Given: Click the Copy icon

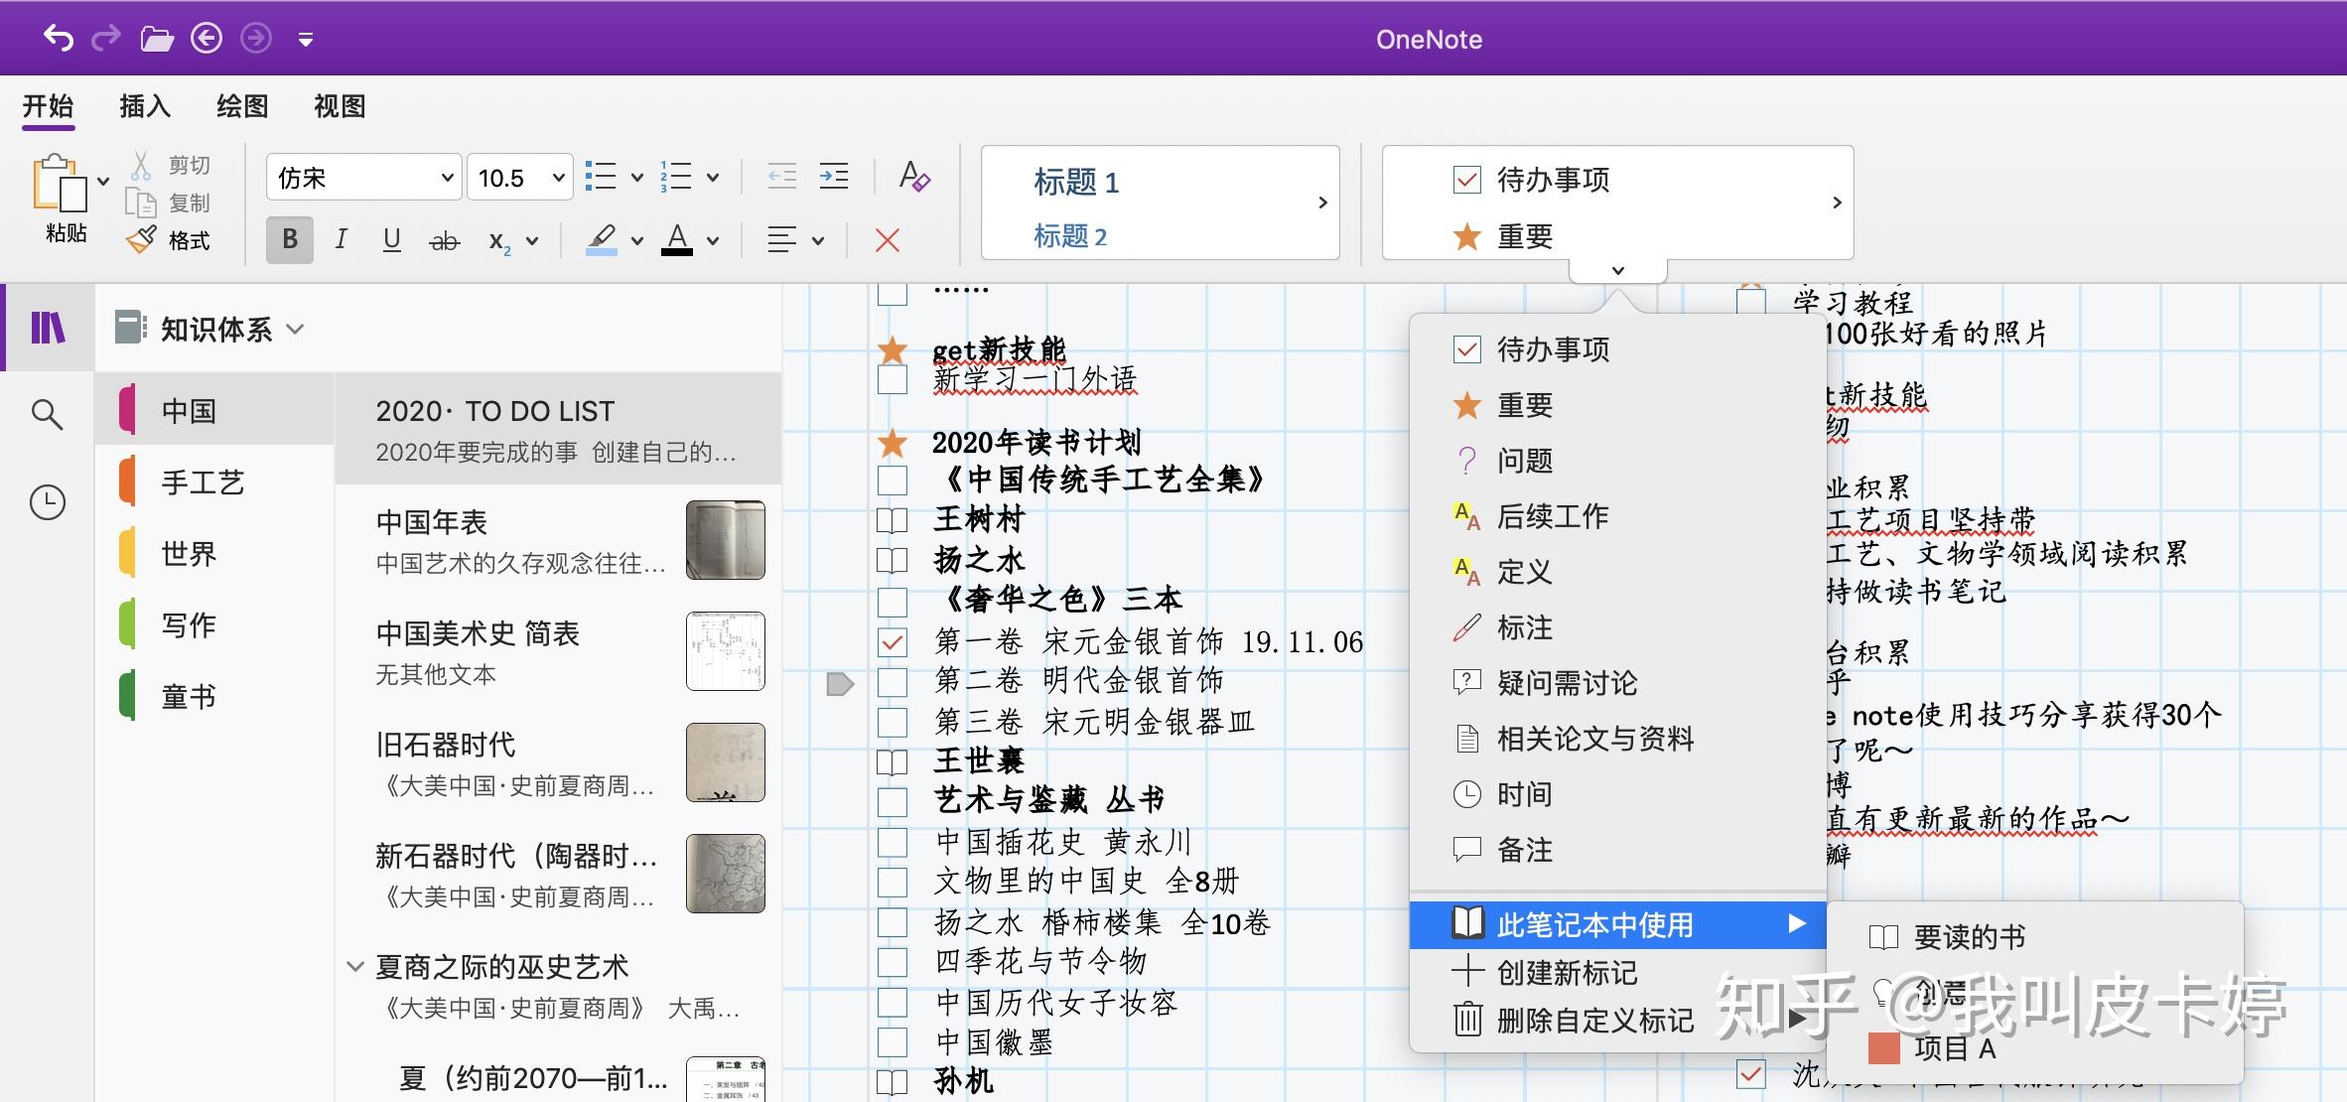Looking at the screenshot, I should click(141, 203).
